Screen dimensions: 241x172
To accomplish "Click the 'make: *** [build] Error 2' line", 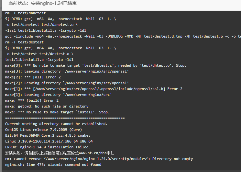I will click(32, 101).
